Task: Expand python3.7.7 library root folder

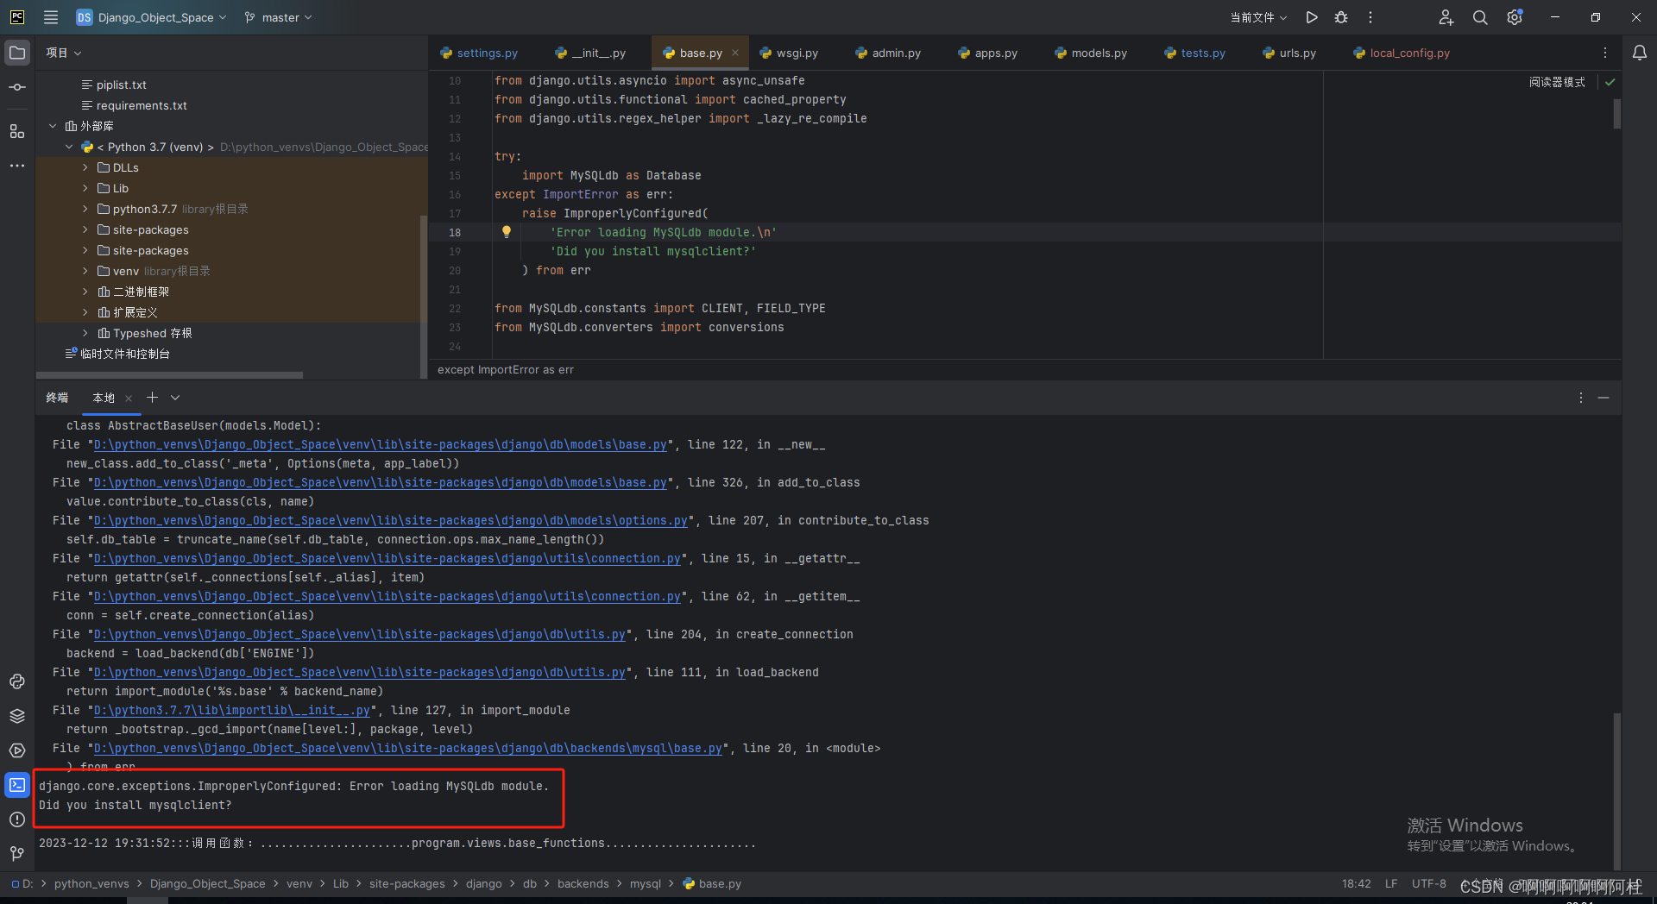Action: pyautogui.click(x=85, y=209)
